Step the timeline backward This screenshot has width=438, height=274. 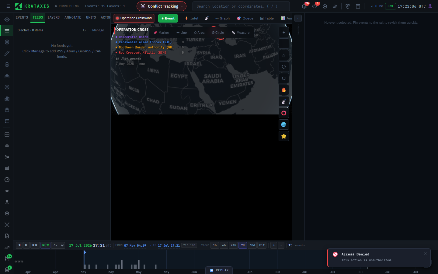pyautogui.click(x=19, y=245)
